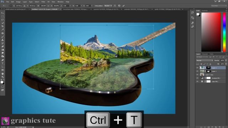Select the Dodge tool
This screenshot has width=228, height=128.
point(2,57)
